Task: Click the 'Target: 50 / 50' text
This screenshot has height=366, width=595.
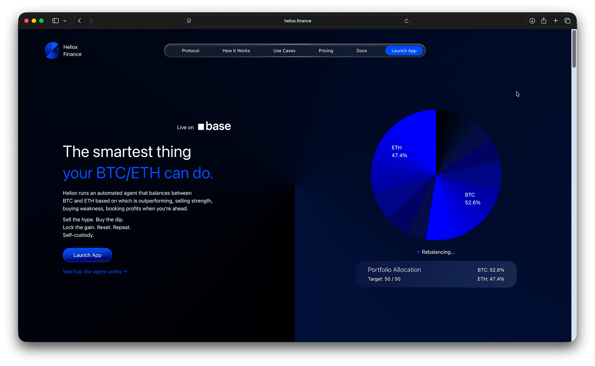Action: pos(384,279)
